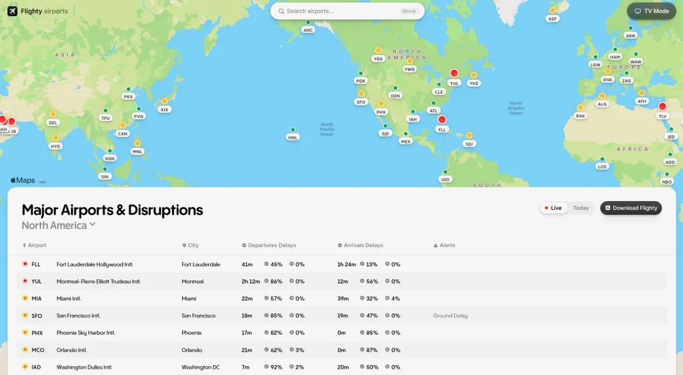This screenshot has height=375, width=683.
Task: Select the red YUL airport marker on map
Action: 454,73
